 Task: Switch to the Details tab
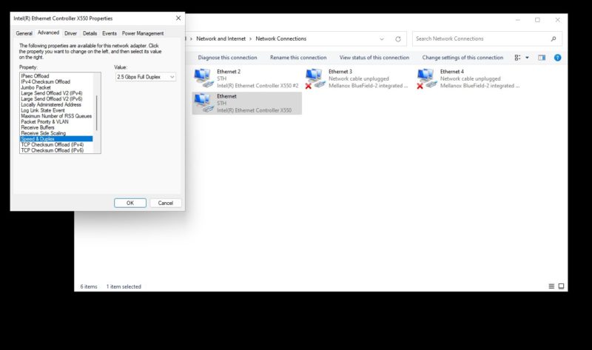(x=90, y=33)
